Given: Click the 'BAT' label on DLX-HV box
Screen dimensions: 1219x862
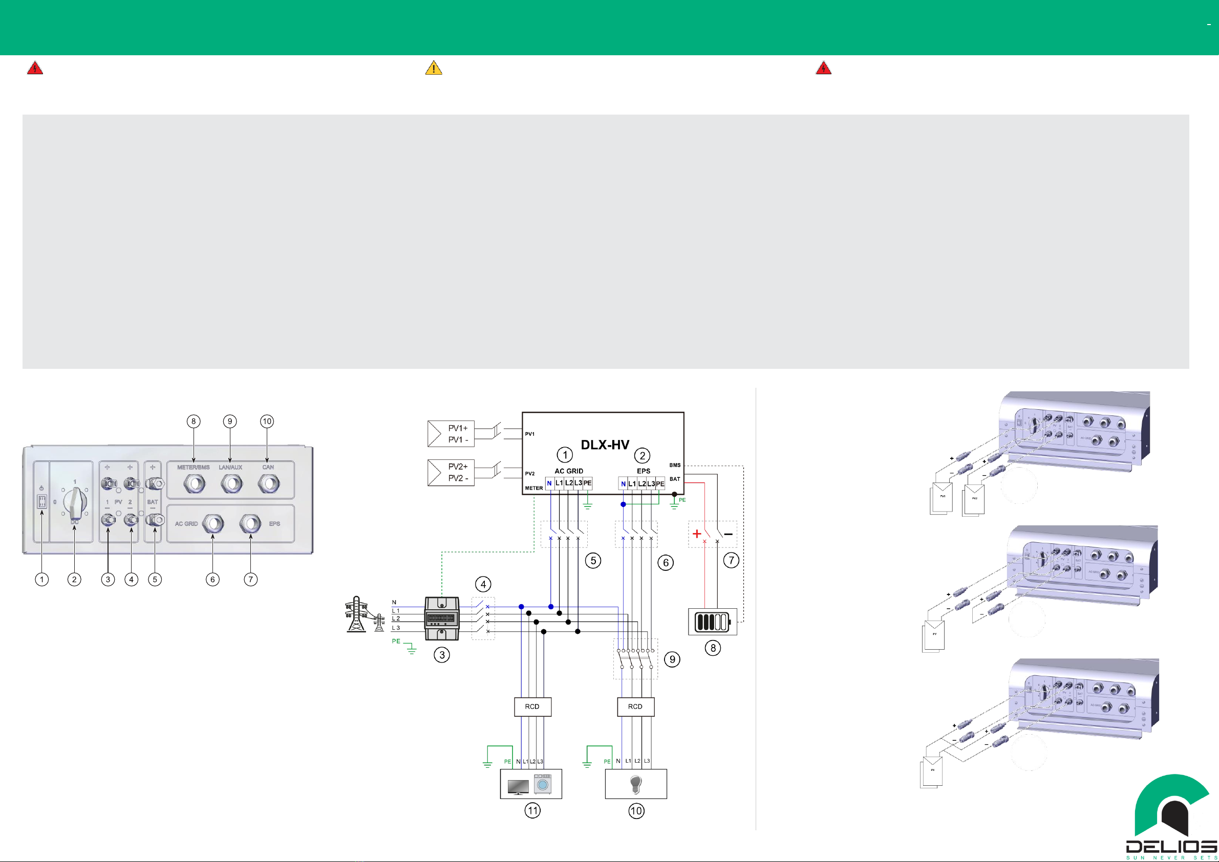Looking at the screenshot, I should point(675,479).
